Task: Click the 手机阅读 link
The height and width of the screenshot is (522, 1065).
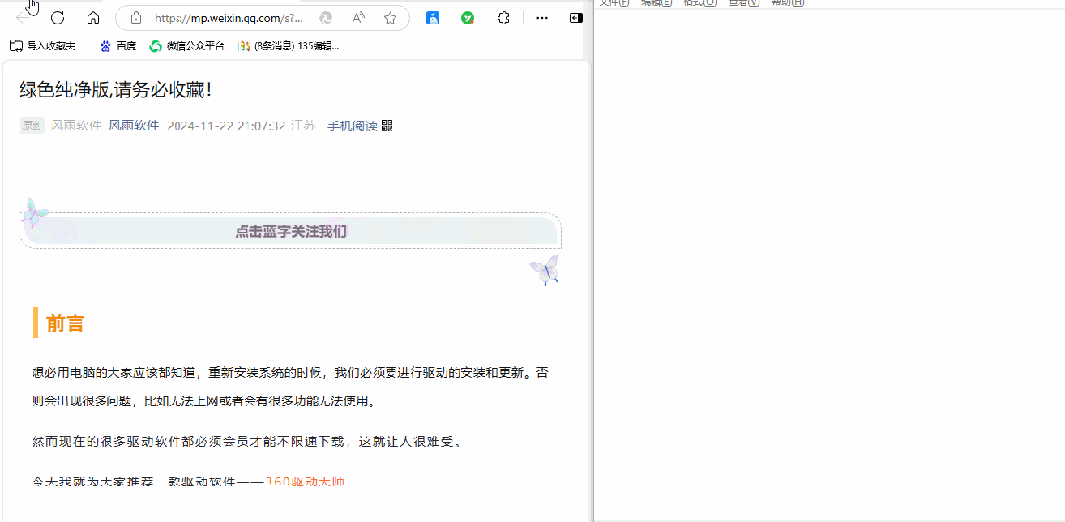Action: 352,125
